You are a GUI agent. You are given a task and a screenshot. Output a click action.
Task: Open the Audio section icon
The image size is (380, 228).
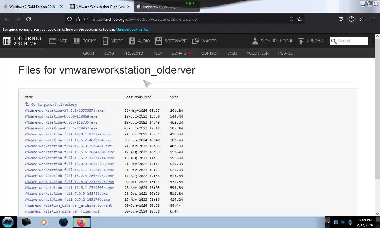[x=132, y=41]
